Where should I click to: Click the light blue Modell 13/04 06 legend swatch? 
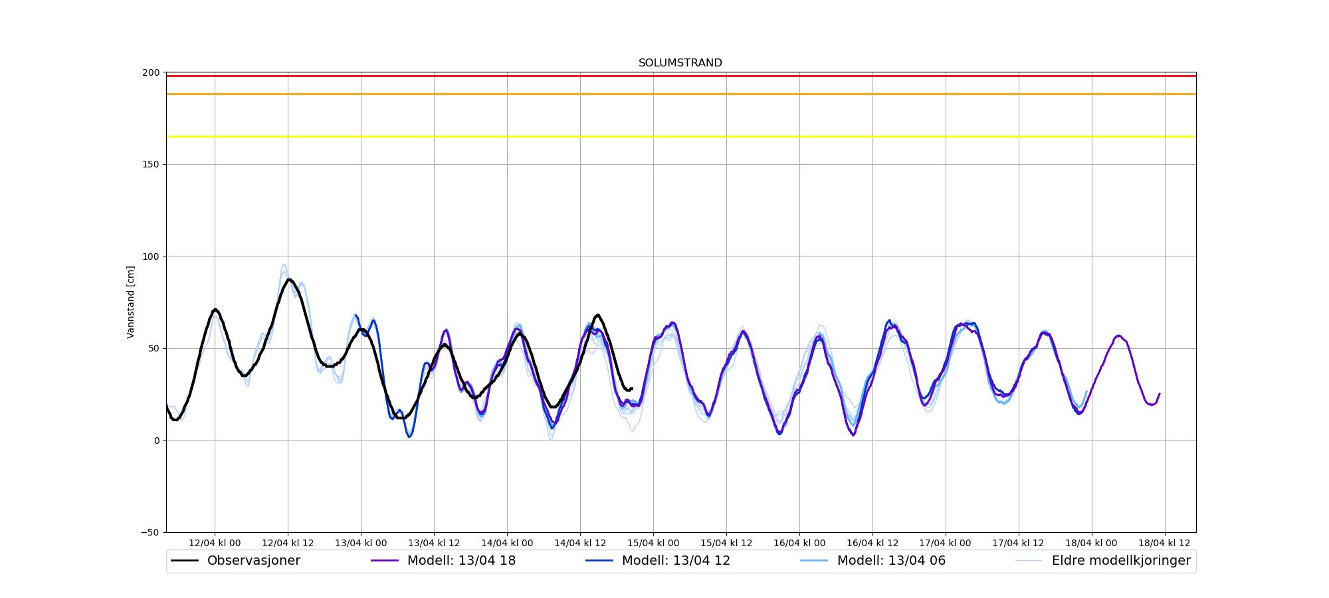(814, 561)
